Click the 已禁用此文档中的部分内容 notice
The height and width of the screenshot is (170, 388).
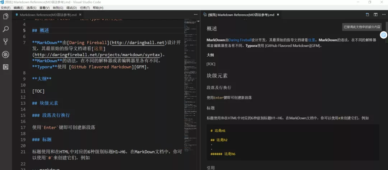(x=362, y=27)
